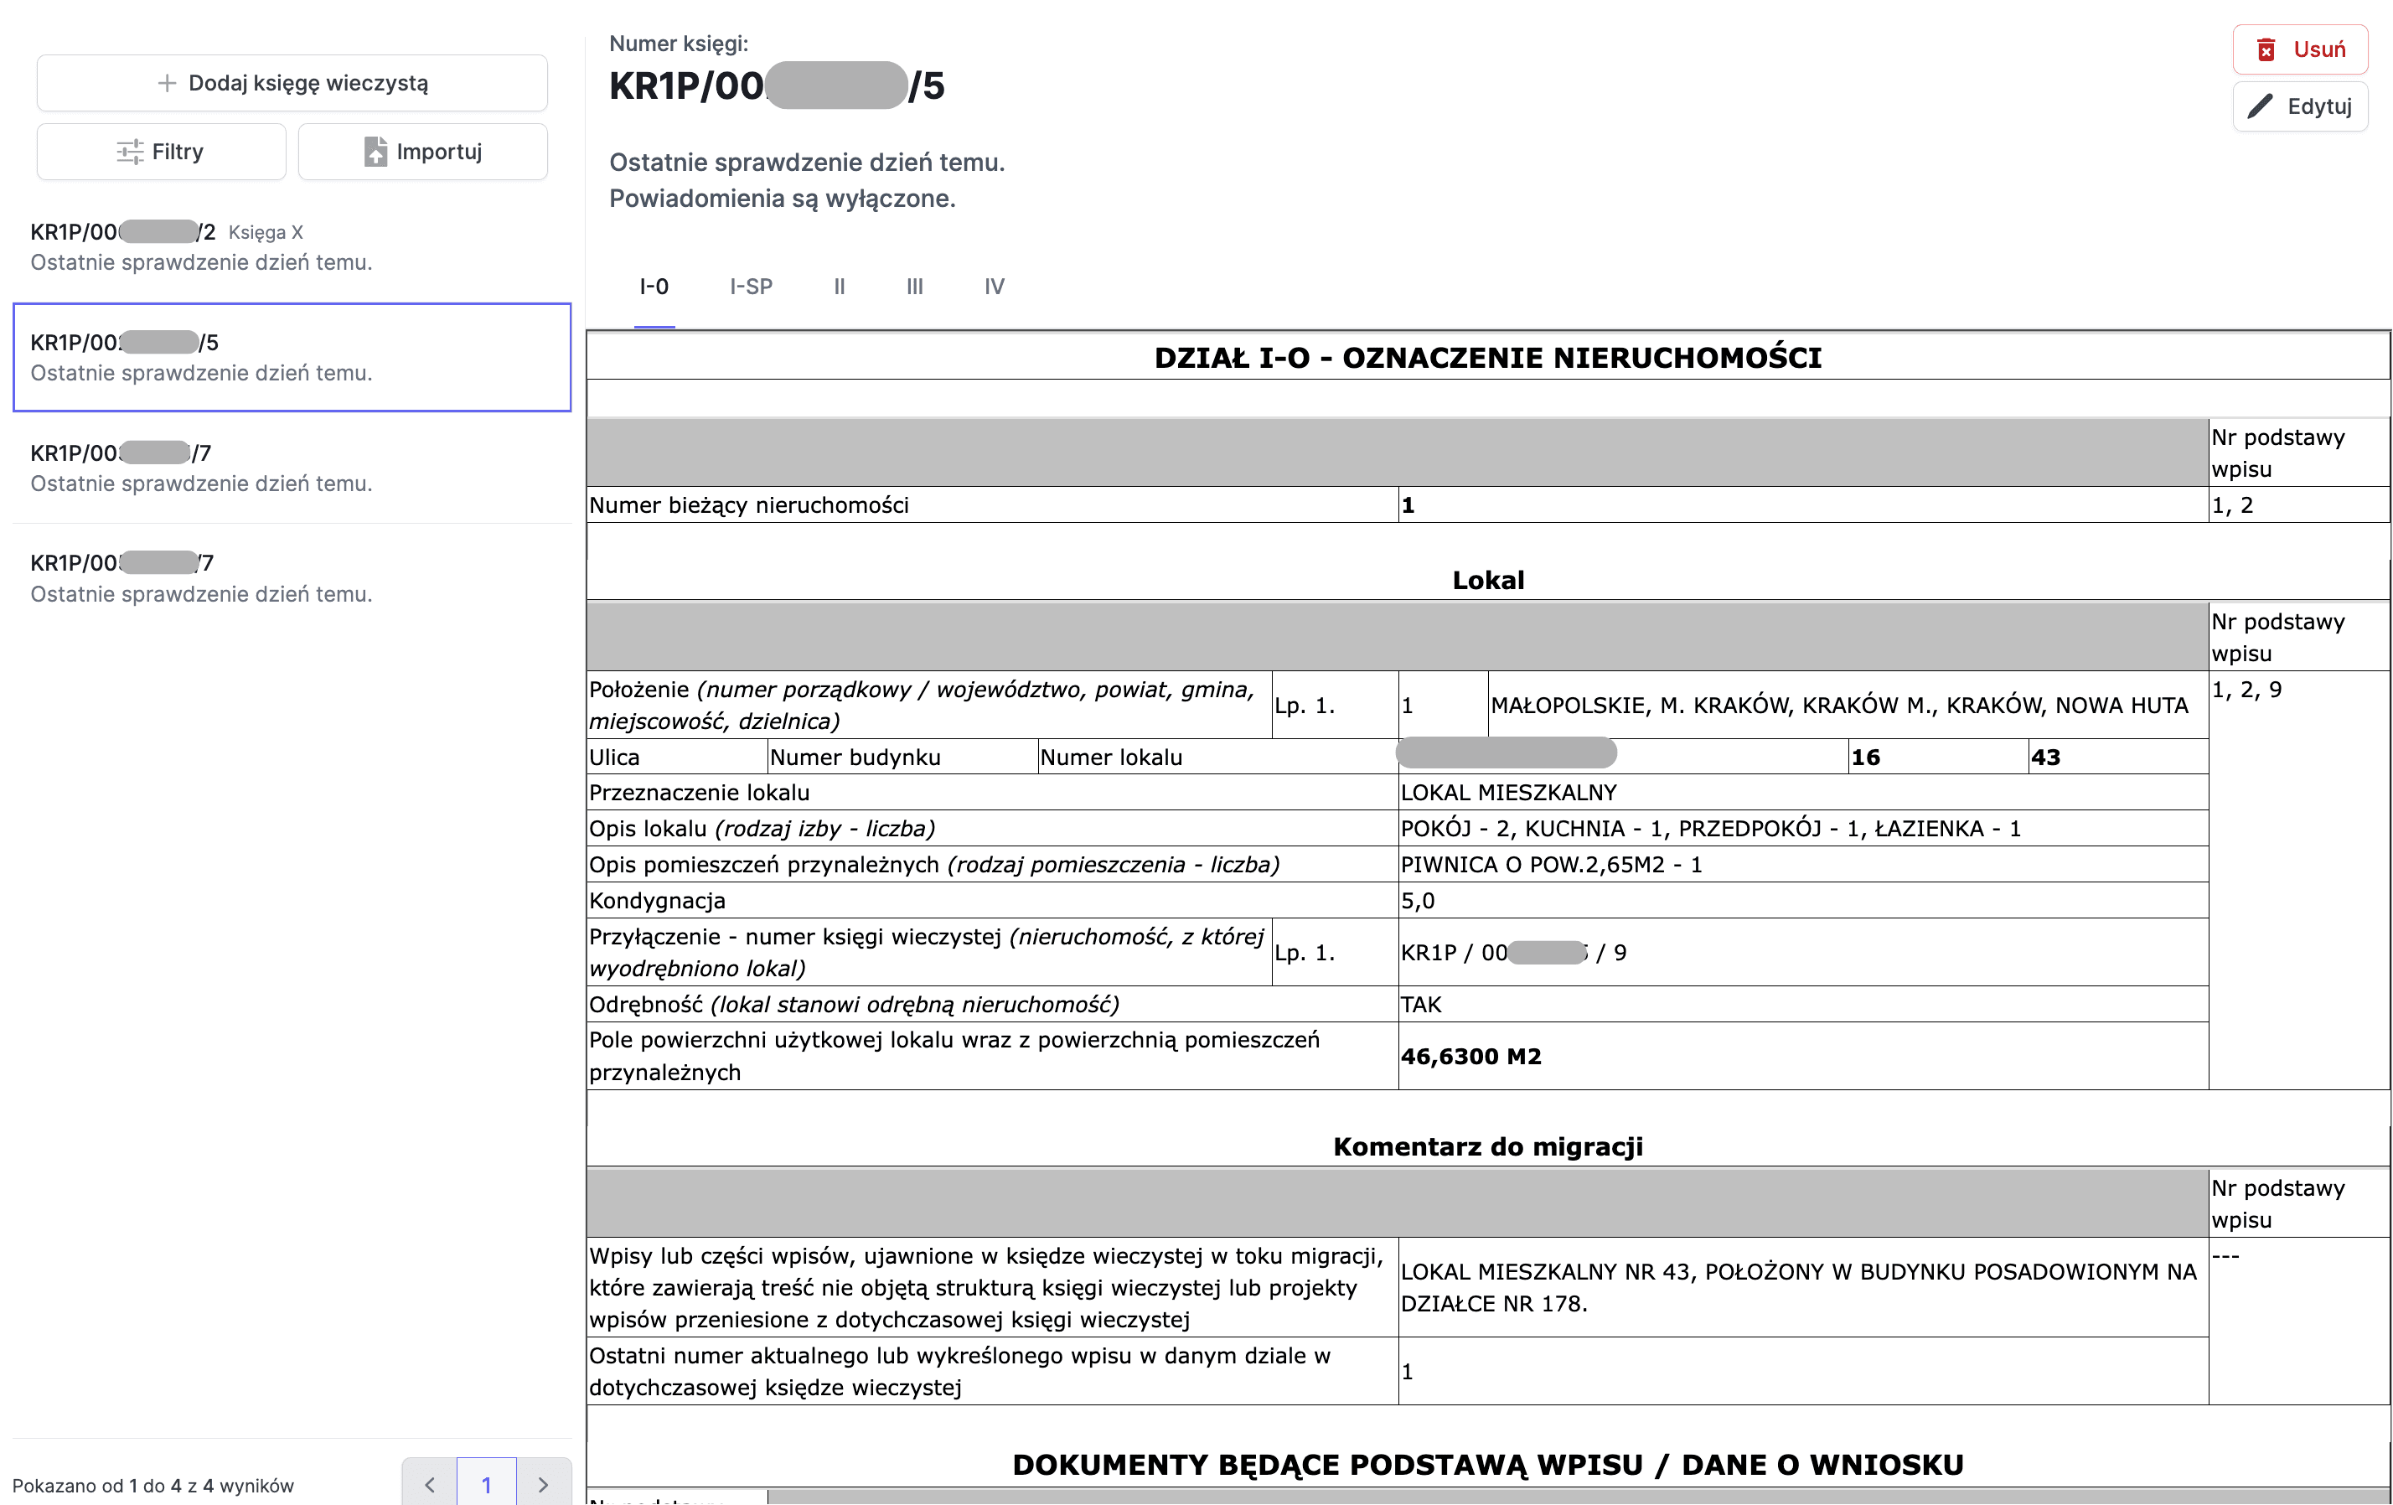Open the Dział III tab
Viewport: 2393px width, 1505px height.
pyautogui.click(x=914, y=287)
